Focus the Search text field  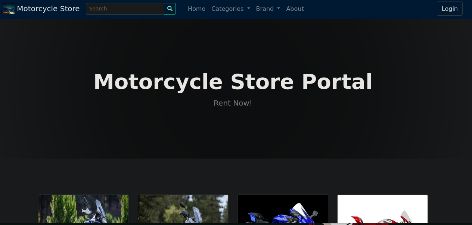(125, 9)
